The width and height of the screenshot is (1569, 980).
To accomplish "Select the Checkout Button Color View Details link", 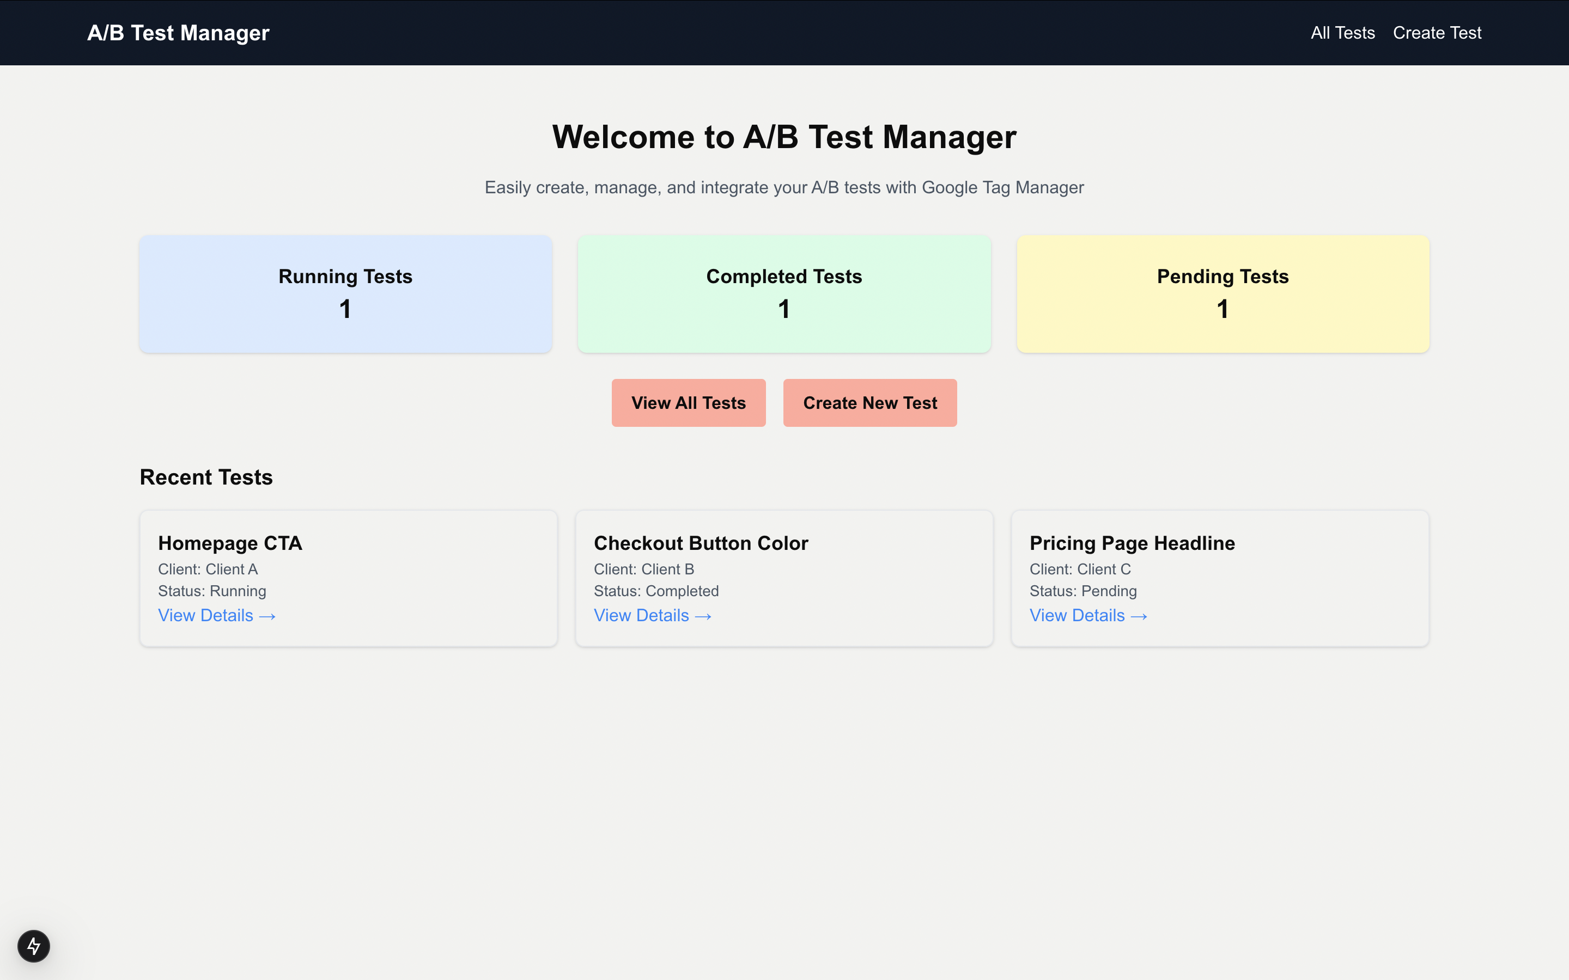I will tap(653, 615).
